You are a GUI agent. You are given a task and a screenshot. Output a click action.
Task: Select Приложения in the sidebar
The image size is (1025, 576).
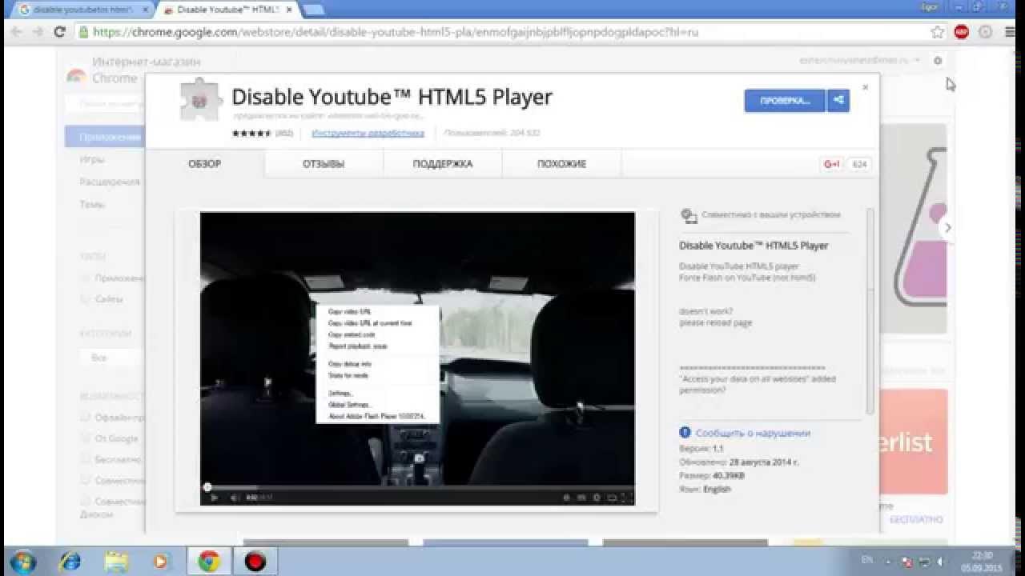[x=106, y=137]
